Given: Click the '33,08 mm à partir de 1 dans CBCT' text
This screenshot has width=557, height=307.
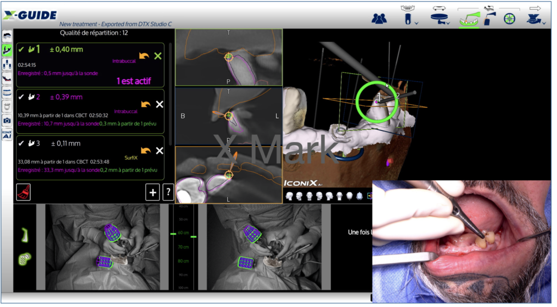Looking at the screenshot, I should (x=53, y=162).
